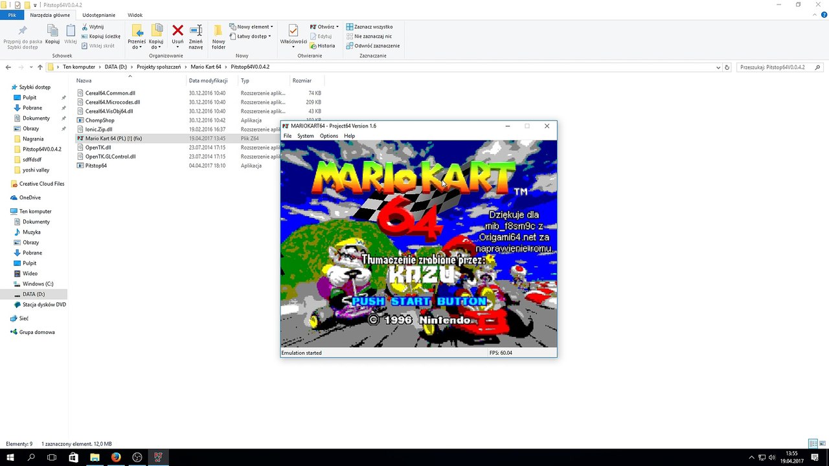The image size is (829, 466).
Task: Open Właściwości using the checkmark icon
Action: pos(293,30)
